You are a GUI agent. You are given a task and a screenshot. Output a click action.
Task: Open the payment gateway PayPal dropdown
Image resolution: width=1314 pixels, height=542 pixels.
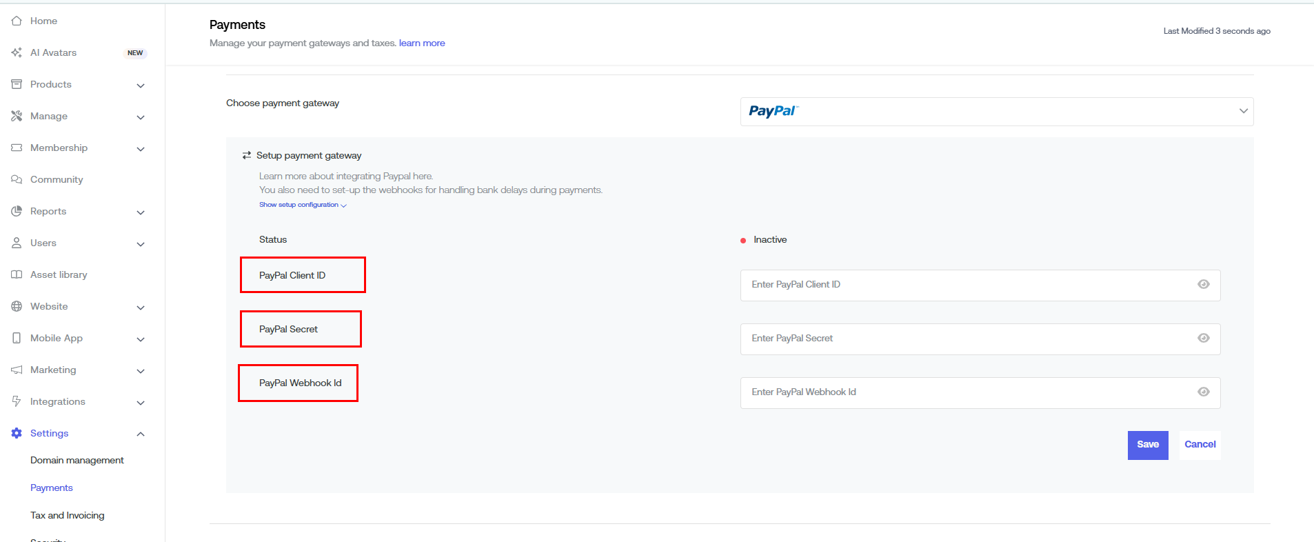996,112
